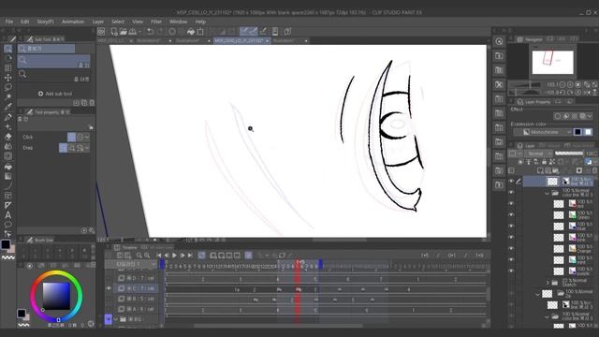
Task: Select the Auto select magic wand tool
Action: pos(7,97)
